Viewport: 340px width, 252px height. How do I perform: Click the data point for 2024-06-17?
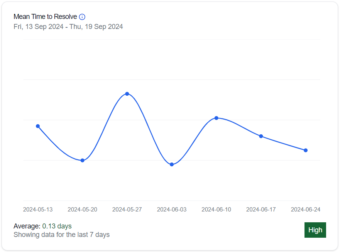pos(261,136)
